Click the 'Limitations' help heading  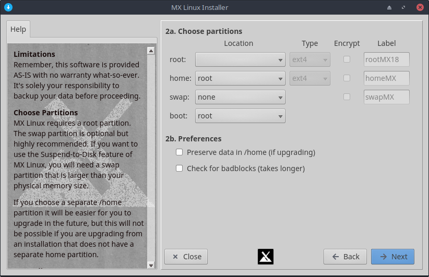click(34, 54)
